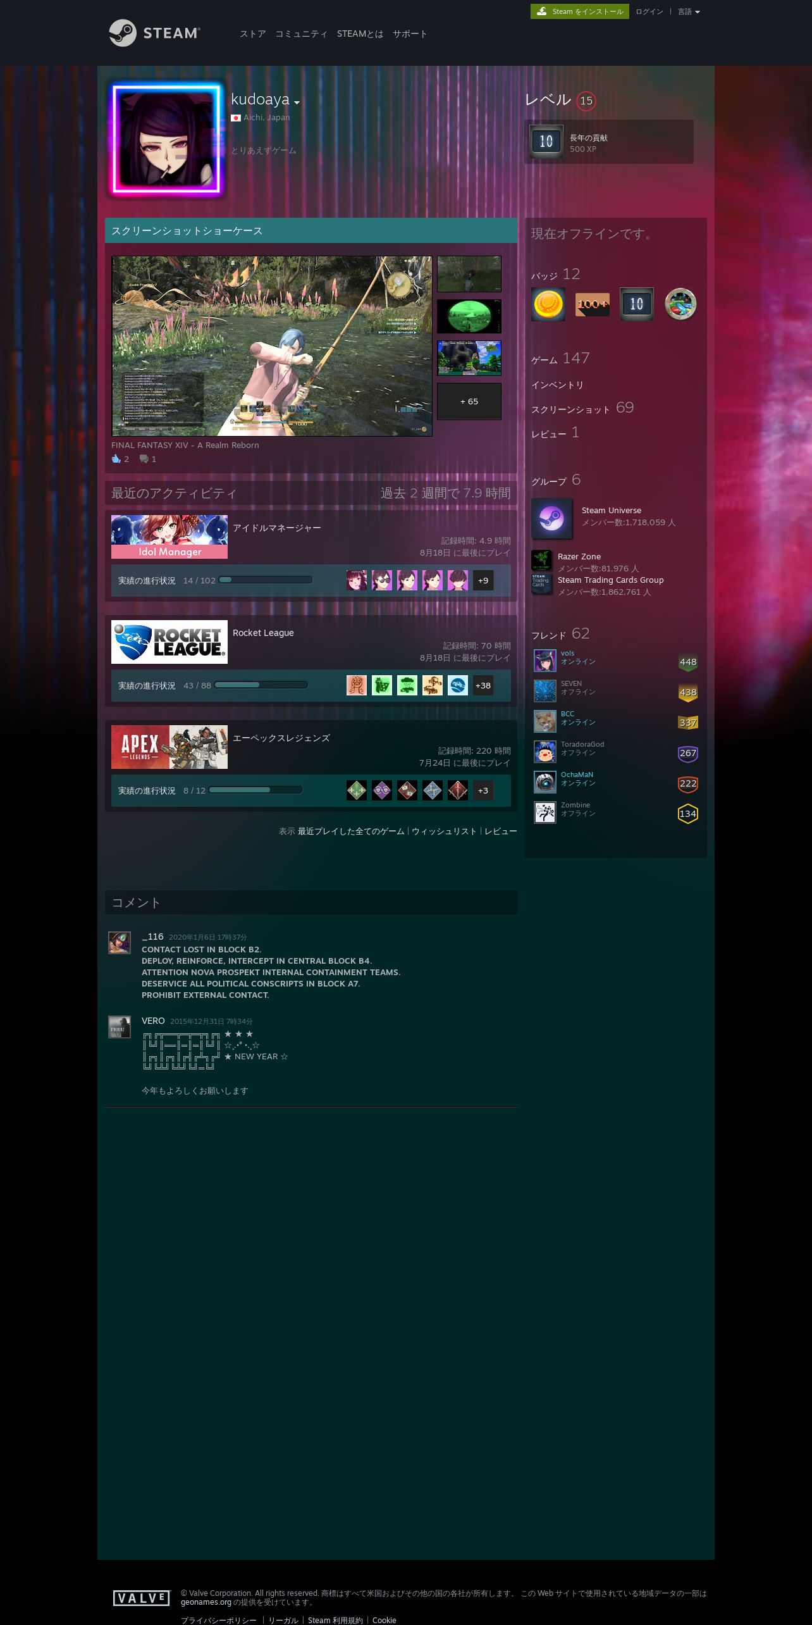Click the 10 level badge in featured badge box
The image size is (812, 1625).
pos(546,141)
